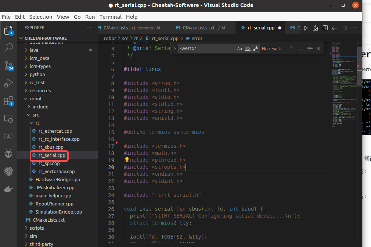371x247 pixels.
Task: Open the Help menu
Action: (132, 17)
